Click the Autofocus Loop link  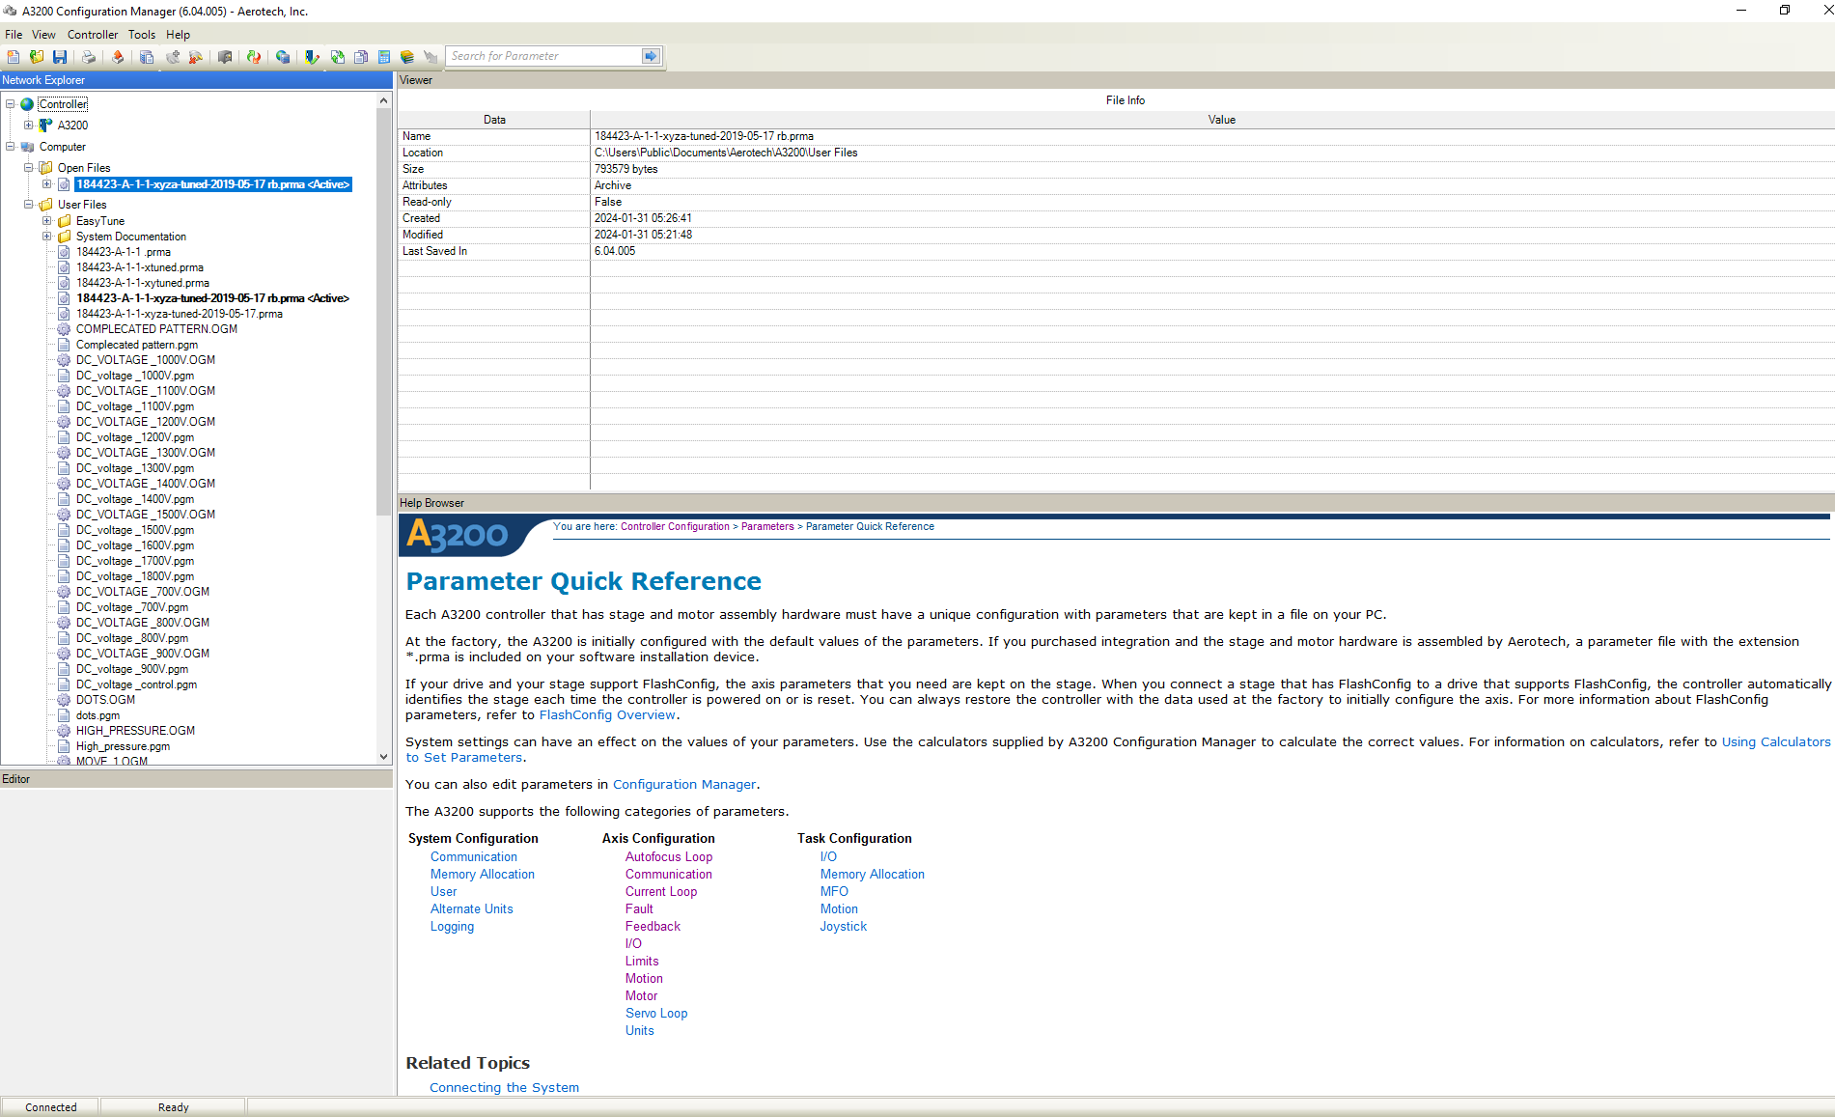coord(669,857)
